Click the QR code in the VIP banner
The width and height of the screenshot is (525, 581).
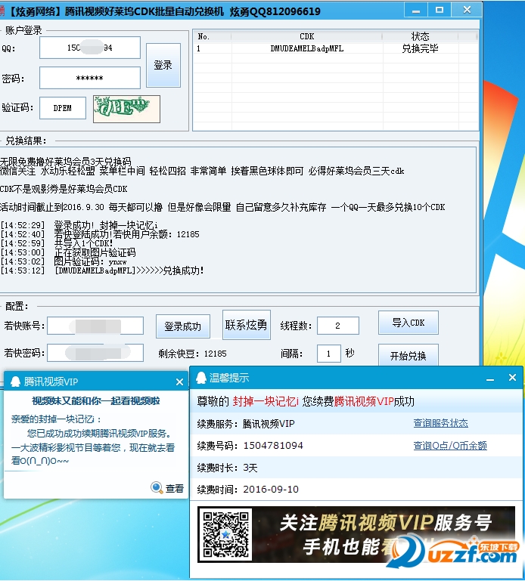(x=225, y=534)
